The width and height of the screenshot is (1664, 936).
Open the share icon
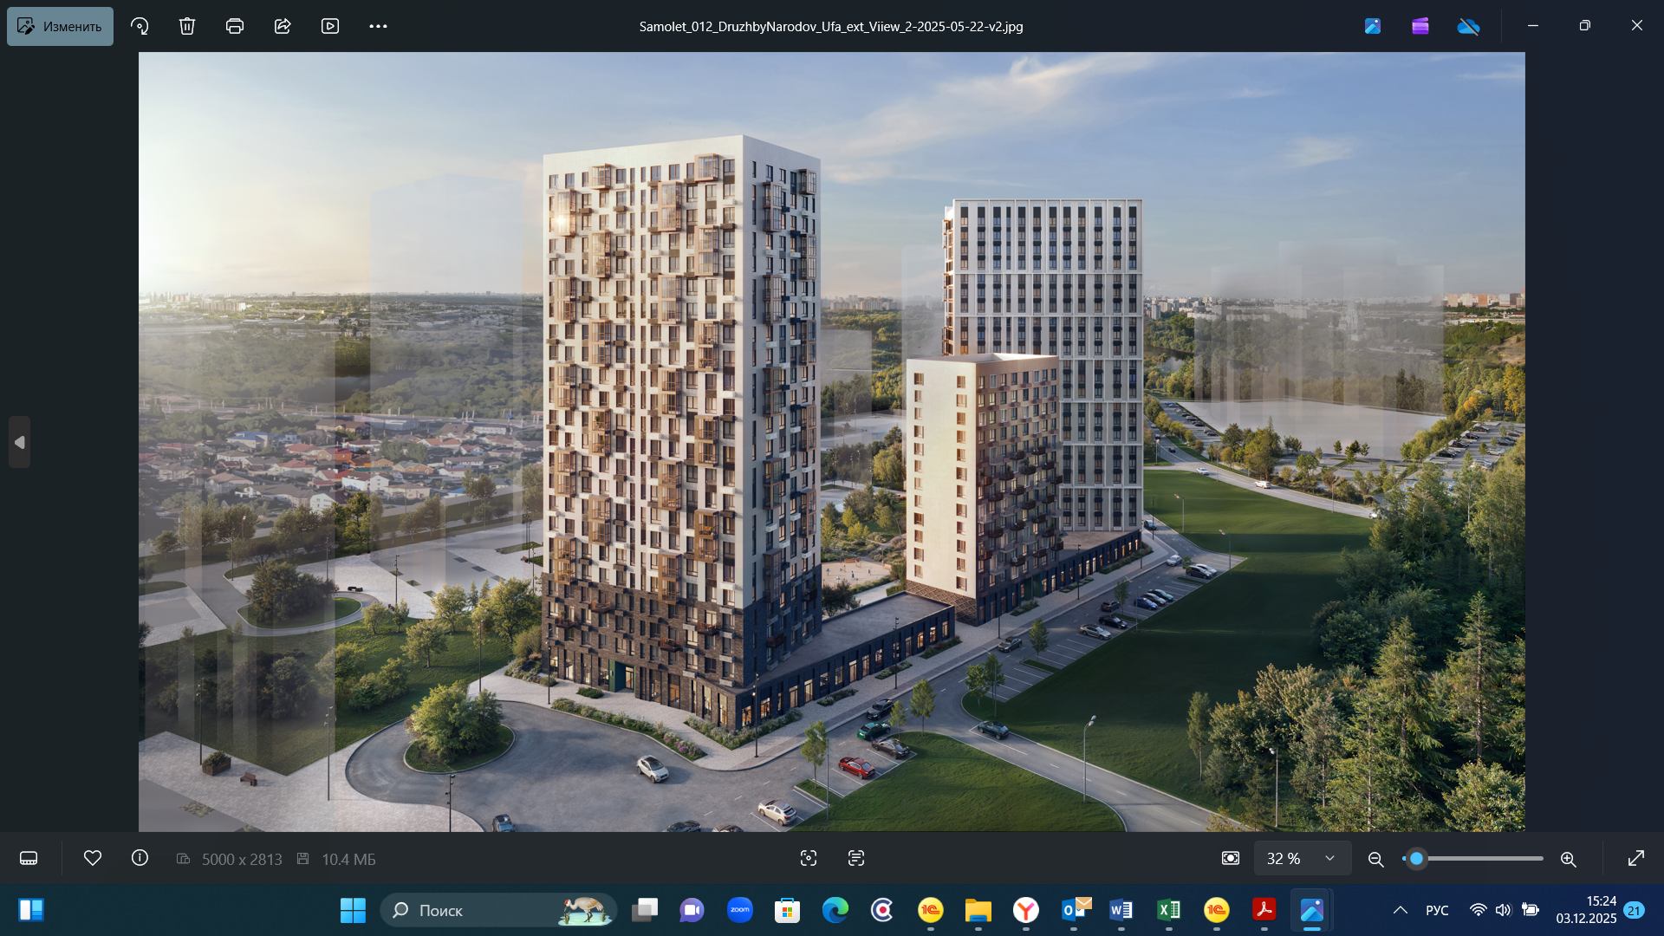pyautogui.click(x=283, y=26)
